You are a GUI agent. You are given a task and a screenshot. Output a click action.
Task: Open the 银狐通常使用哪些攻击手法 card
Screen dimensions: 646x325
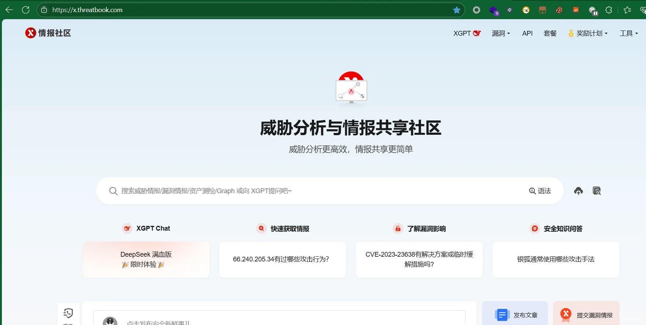pos(556,260)
